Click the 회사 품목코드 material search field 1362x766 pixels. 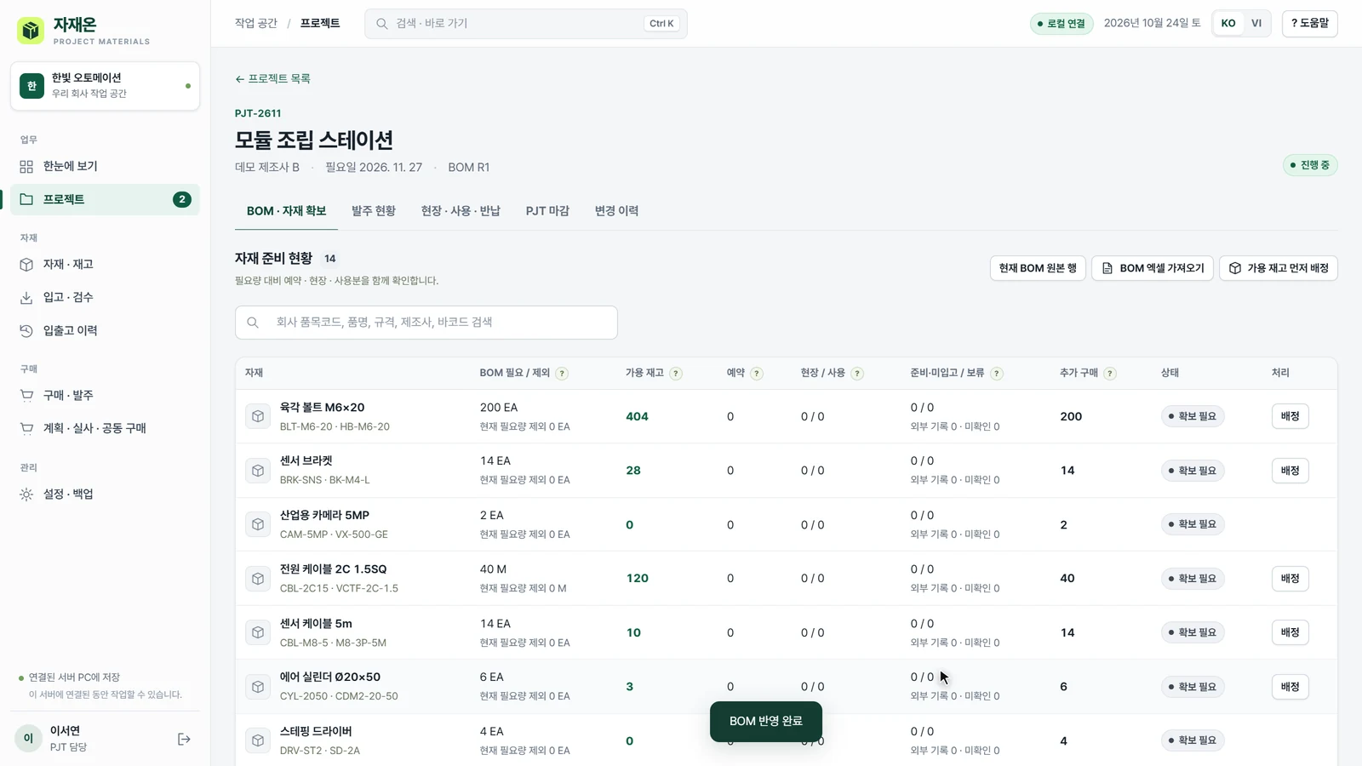(426, 323)
